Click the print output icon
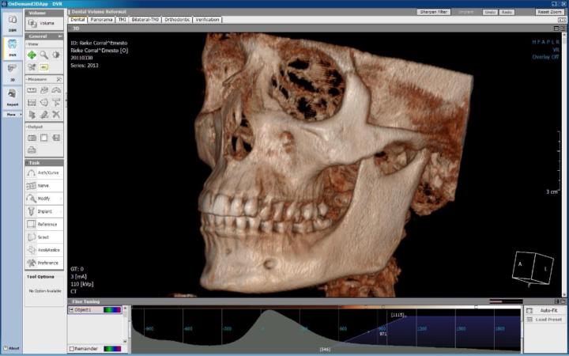The height and width of the screenshot is (356, 569). (32, 149)
